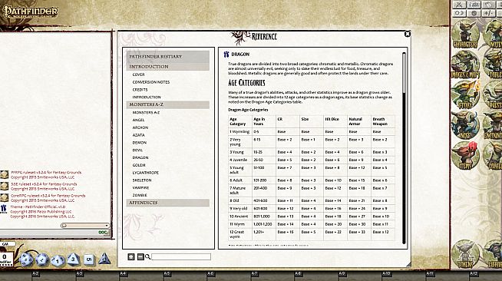
Task: Click the "Age Categories" heading
Action: pos(247,83)
